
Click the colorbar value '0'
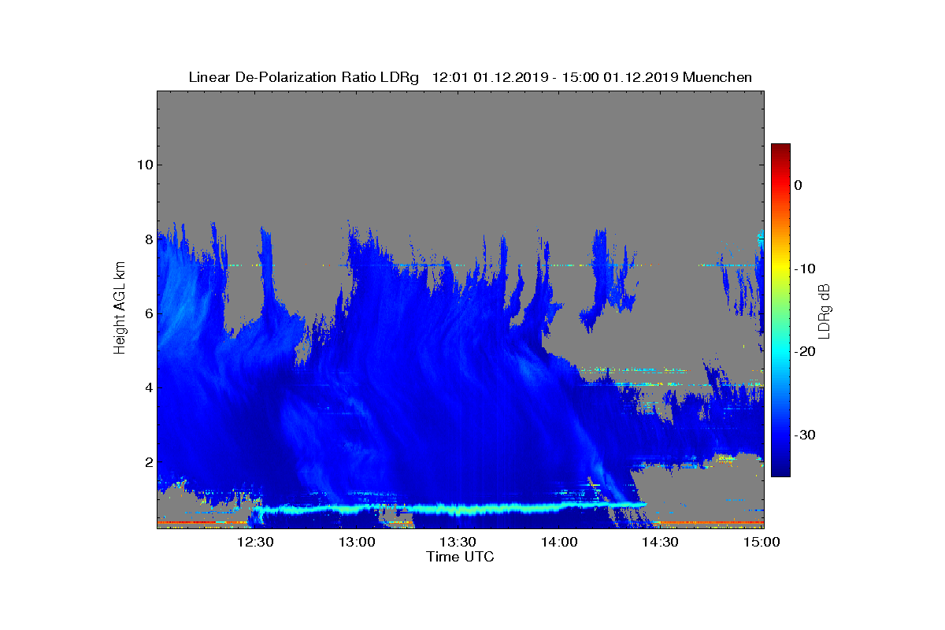click(798, 185)
